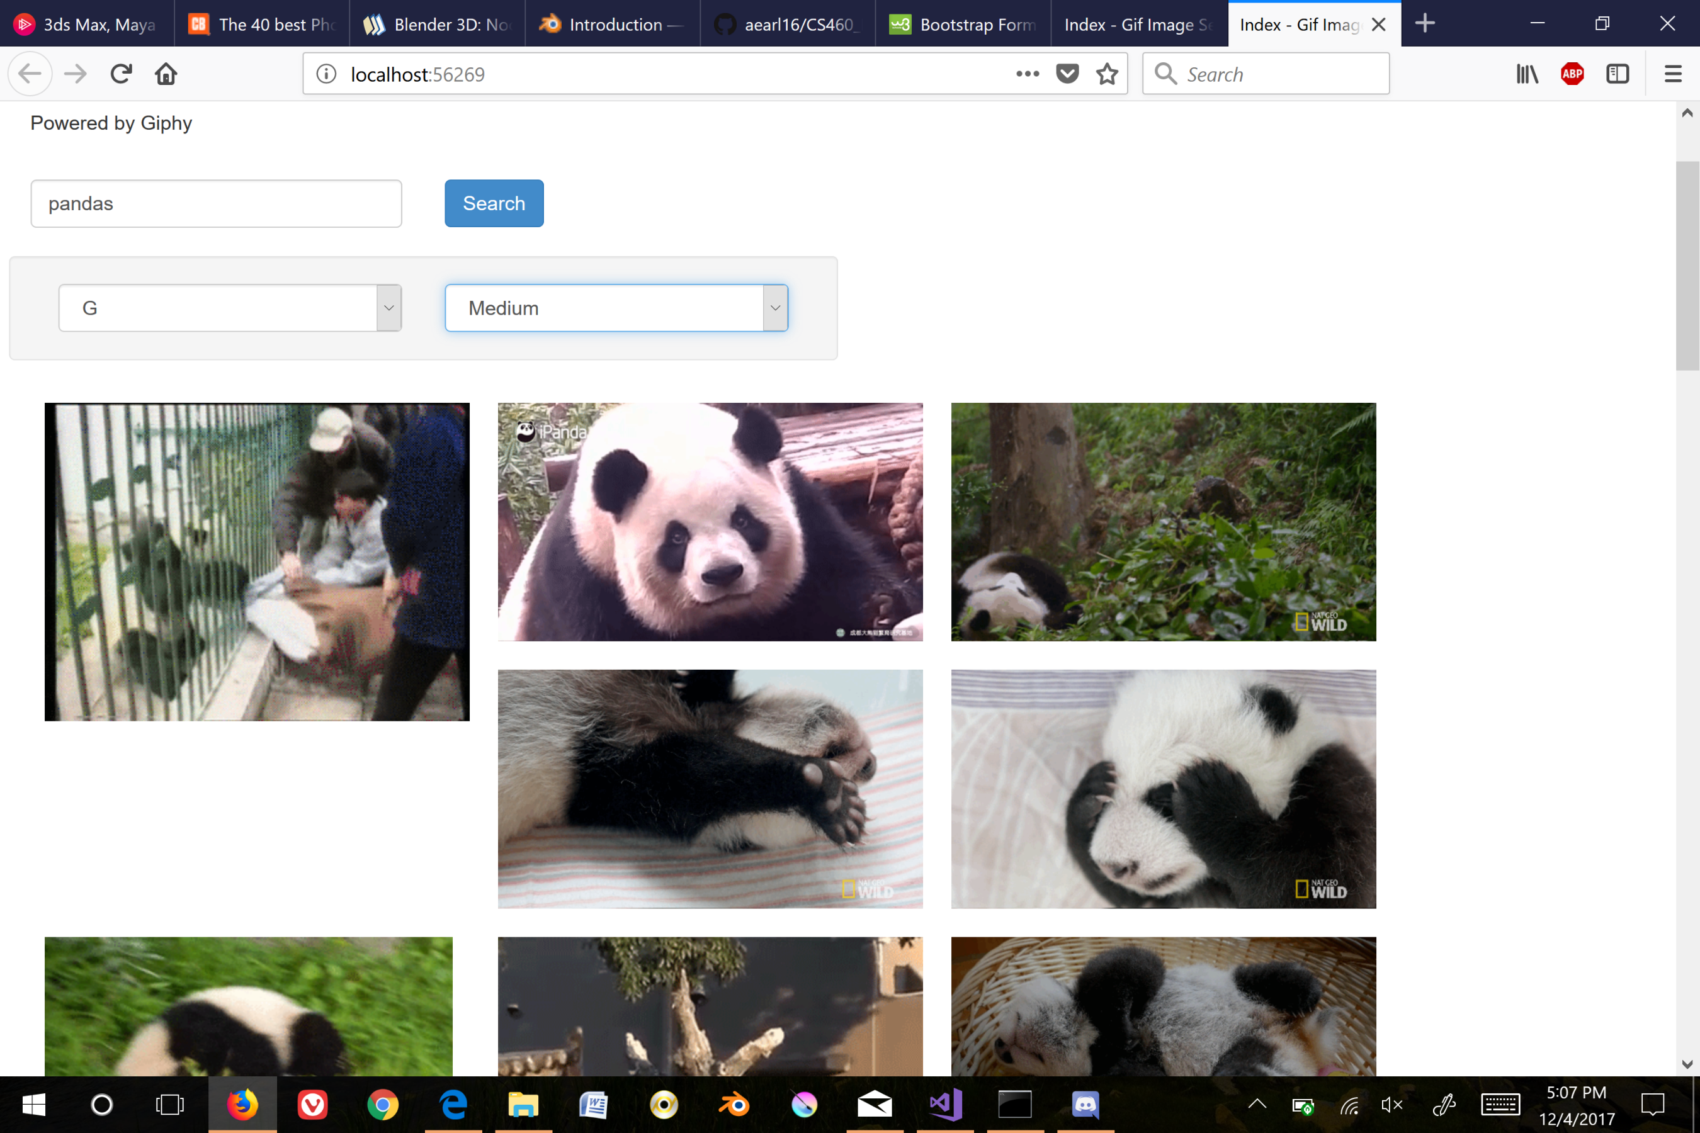Open Visual Studio from taskbar

(x=944, y=1104)
